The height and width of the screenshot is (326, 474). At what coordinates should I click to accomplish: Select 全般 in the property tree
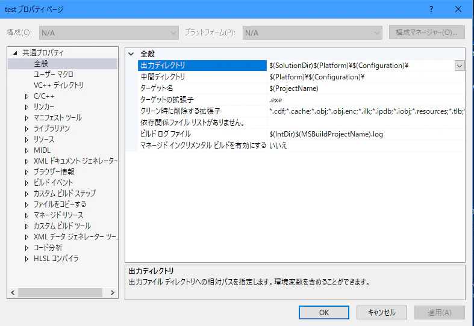[x=41, y=64]
